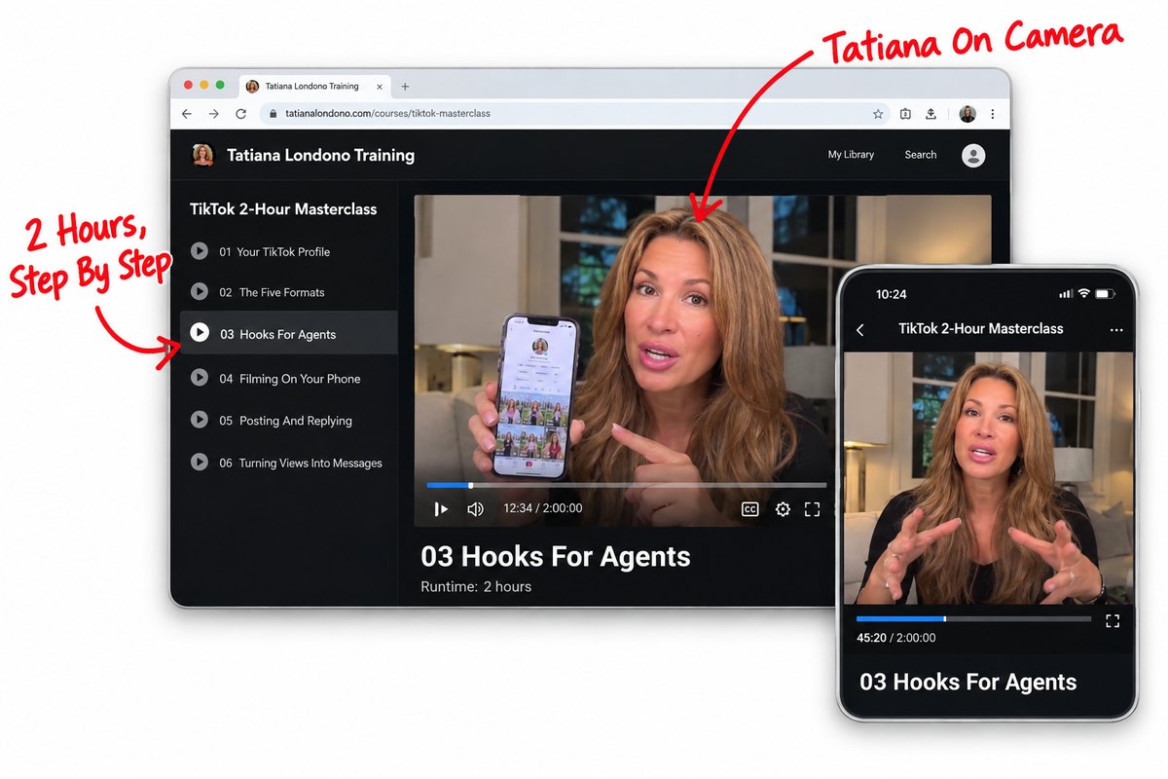
Task: Click the desktop video player's play button
Action: tap(441, 509)
